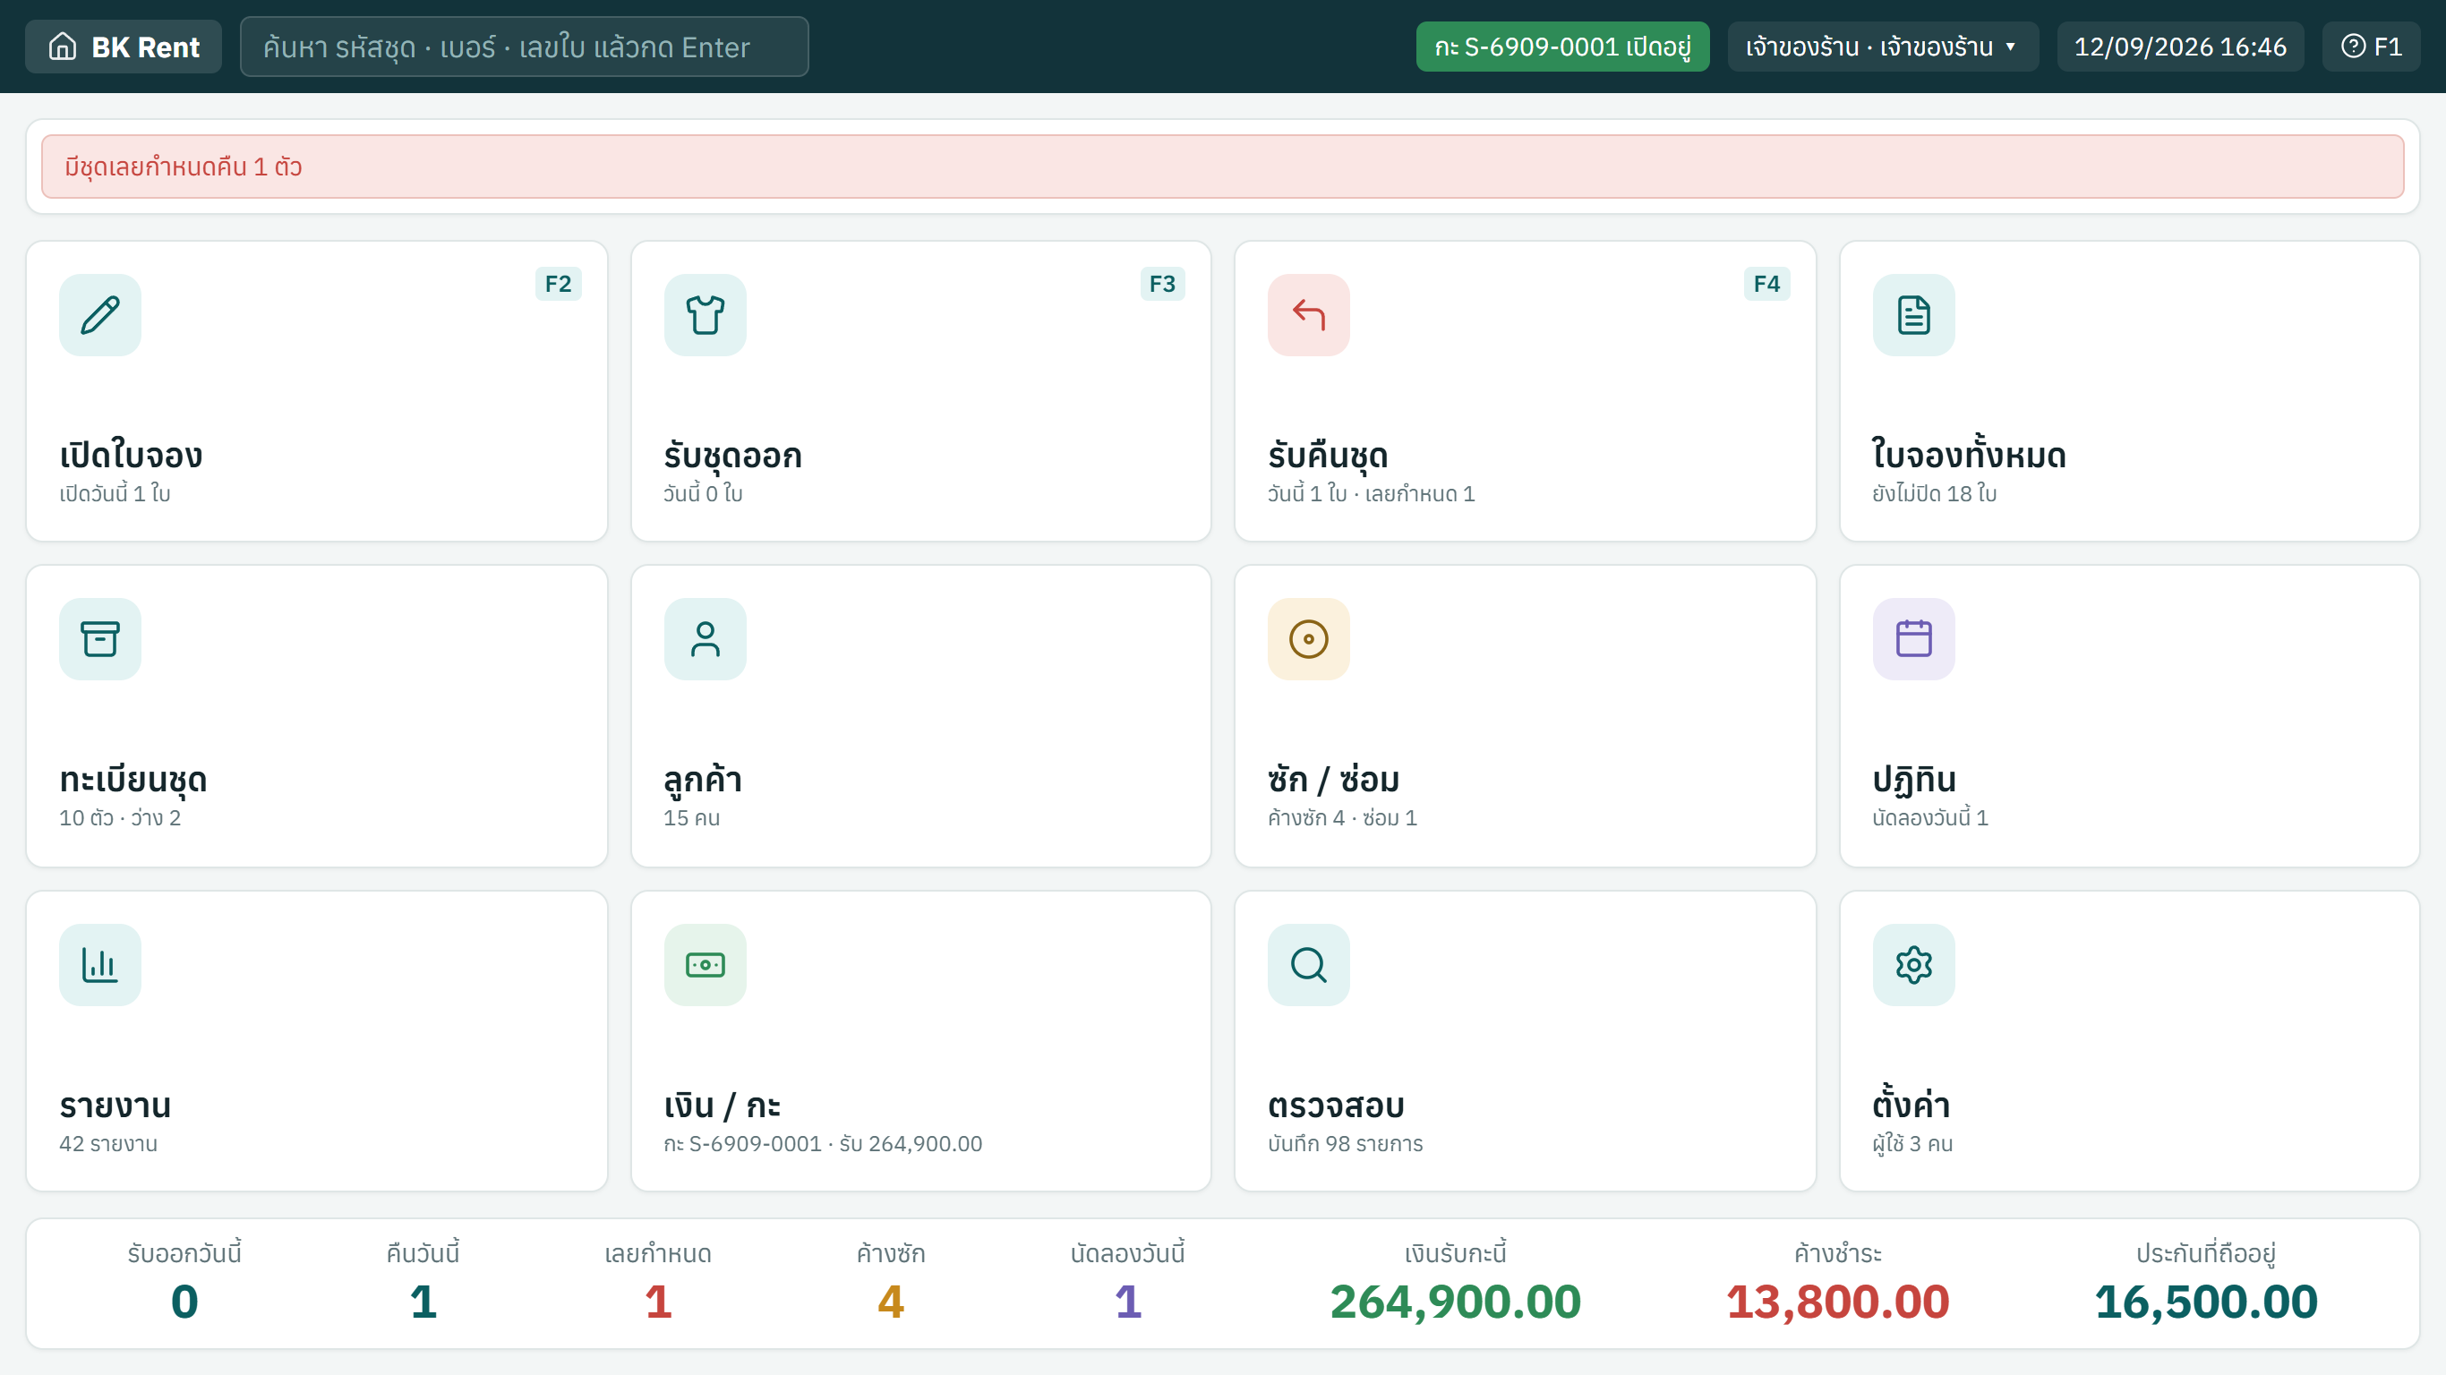
Task: Click the home icon next to BK Rent
Action: point(63,47)
